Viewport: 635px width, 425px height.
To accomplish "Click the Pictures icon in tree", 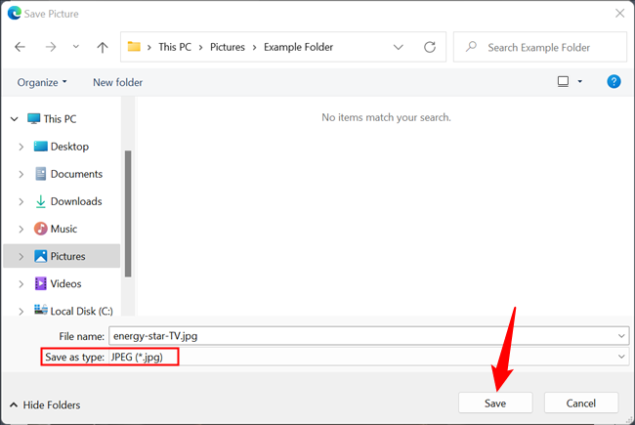I will click(x=40, y=256).
